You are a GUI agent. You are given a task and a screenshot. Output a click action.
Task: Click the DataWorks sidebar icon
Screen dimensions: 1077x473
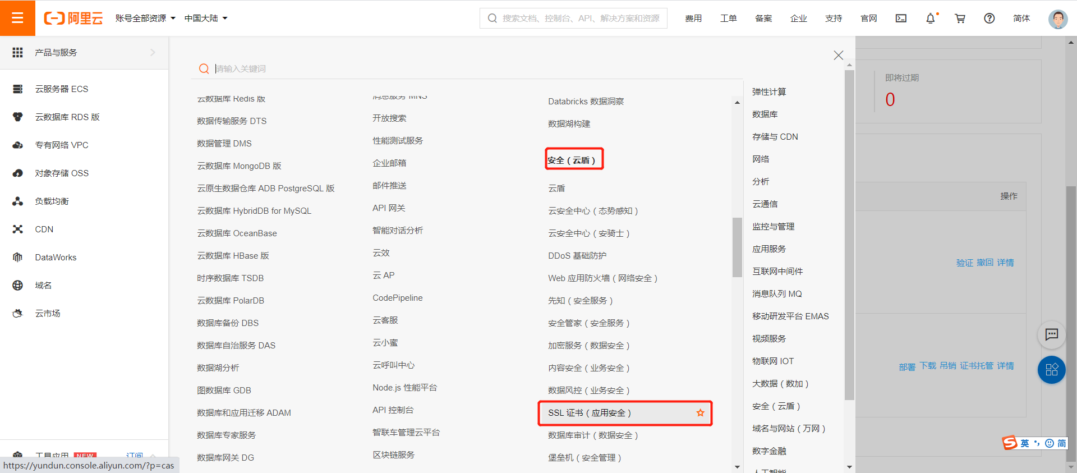click(18, 257)
